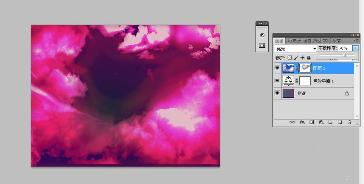This screenshot has height=184, width=364.
Task: Click the opacity slider handle
Action: [x=344, y=55]
